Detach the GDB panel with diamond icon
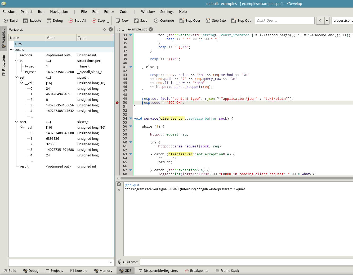This screenshot has height=275, width=353. pos(119,190)
